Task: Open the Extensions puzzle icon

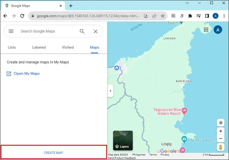Action: pos(190,16)
